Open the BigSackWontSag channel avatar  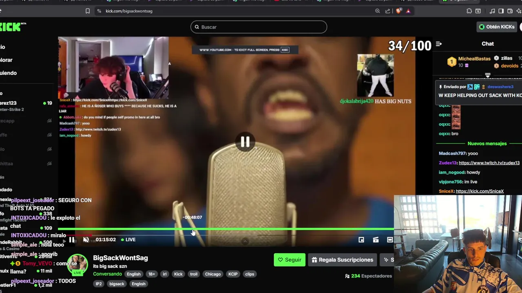point(77,265)
